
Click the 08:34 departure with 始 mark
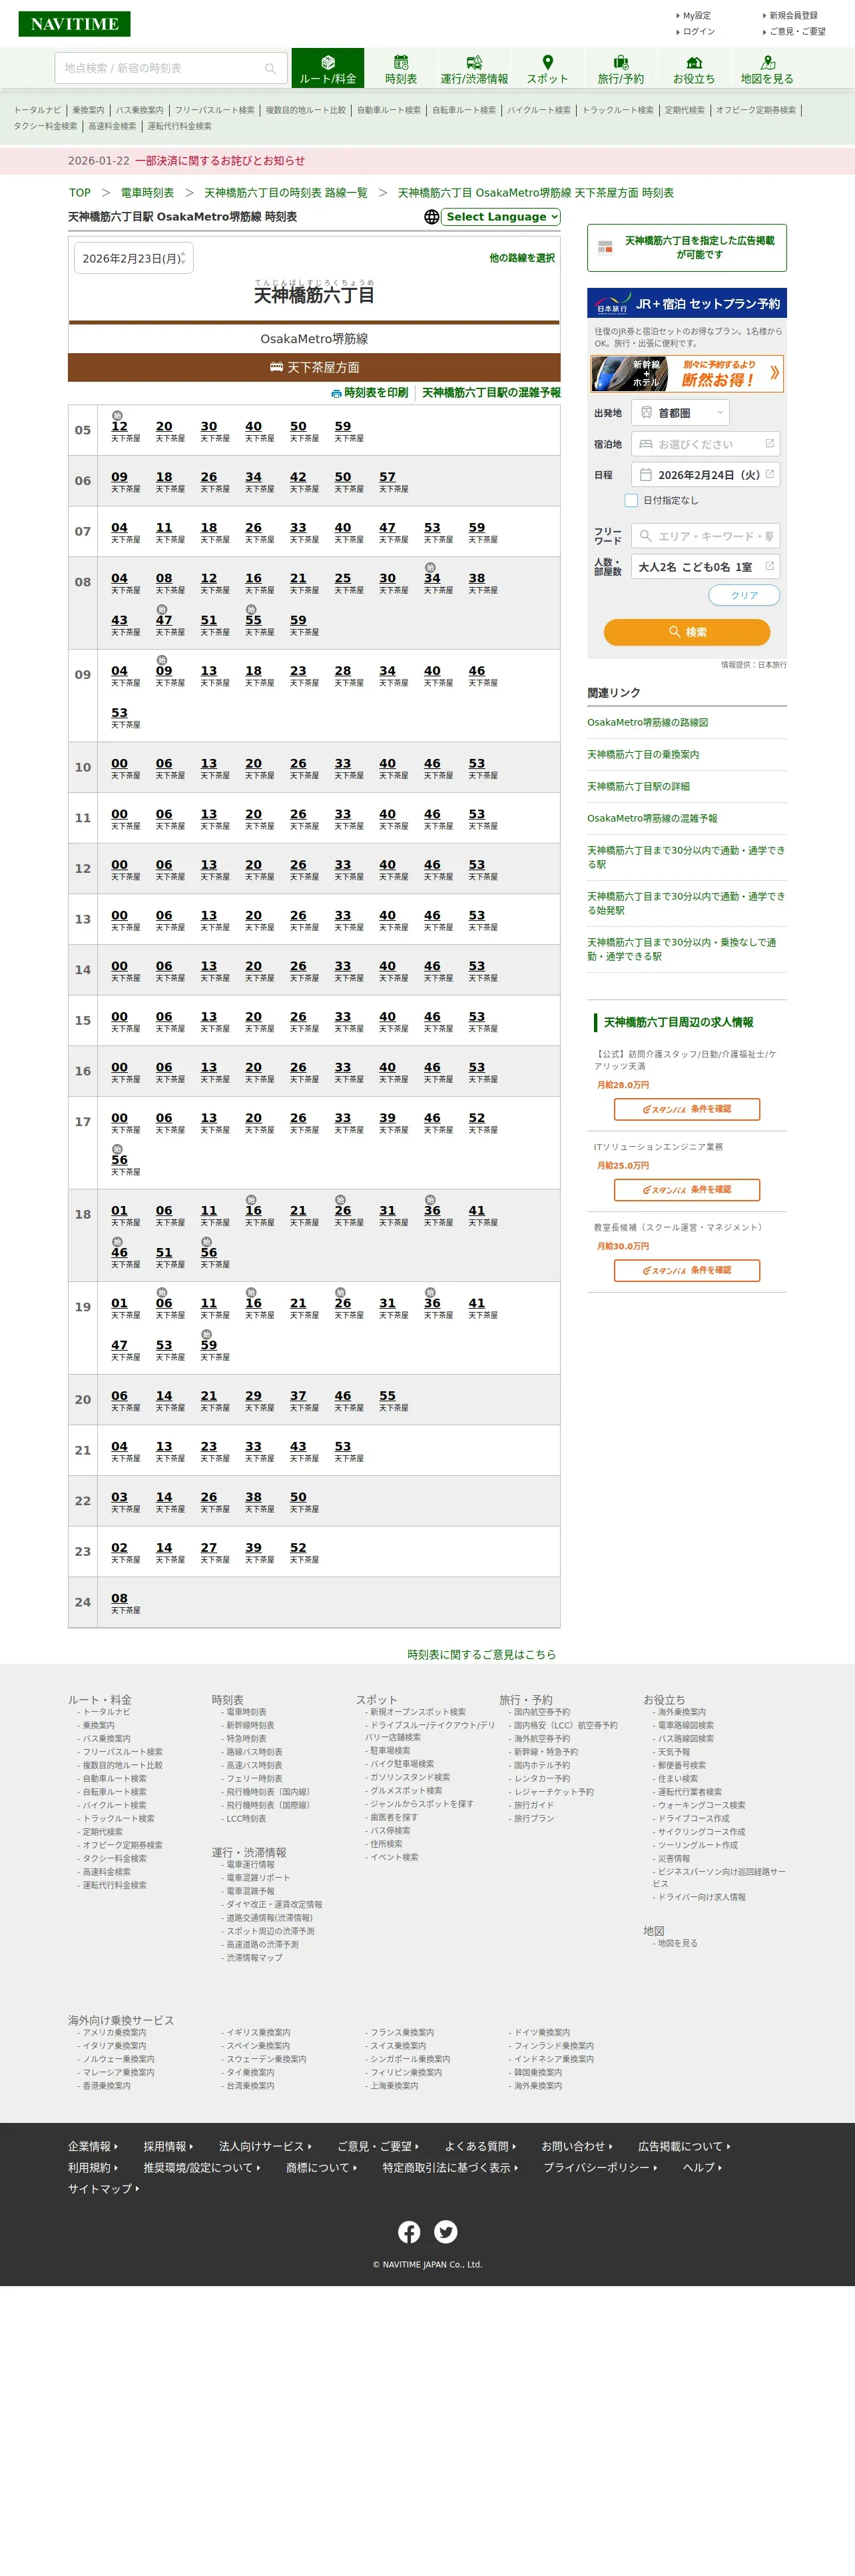pos(431,578)
